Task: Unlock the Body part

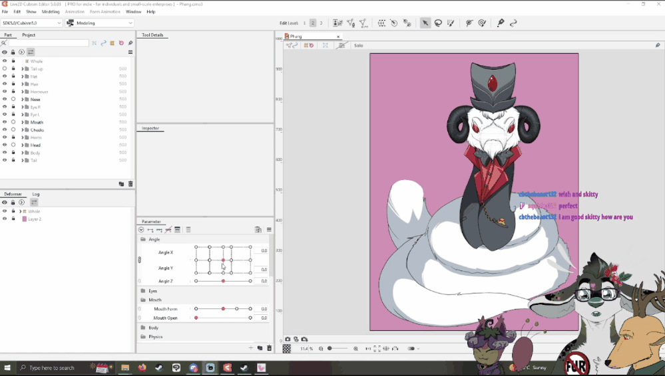Action: pyautogui.click(x=13, y=152)
